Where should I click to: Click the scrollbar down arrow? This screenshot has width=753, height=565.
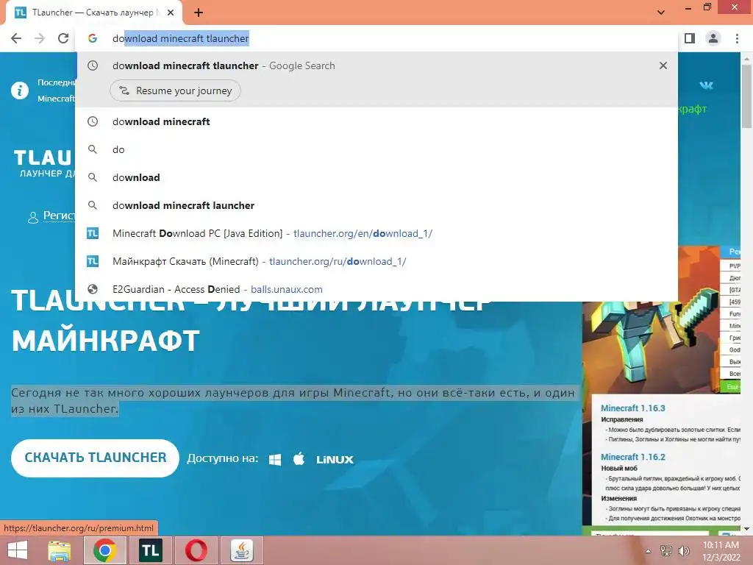point(746,529)
